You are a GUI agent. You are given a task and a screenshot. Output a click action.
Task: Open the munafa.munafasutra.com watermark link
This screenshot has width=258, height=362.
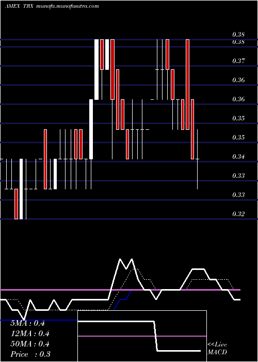pos(68,6)
